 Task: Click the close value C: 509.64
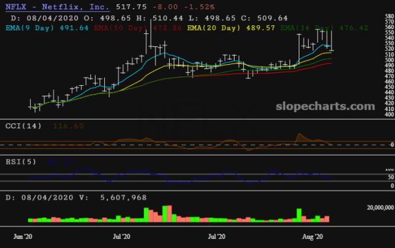[264, 18]
